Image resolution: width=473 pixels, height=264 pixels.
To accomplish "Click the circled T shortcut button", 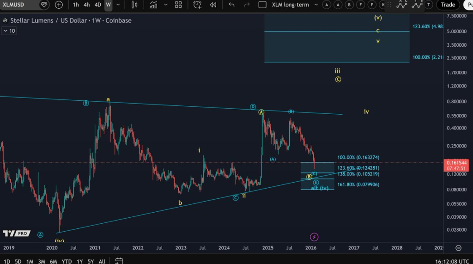I will pos(428,5).
